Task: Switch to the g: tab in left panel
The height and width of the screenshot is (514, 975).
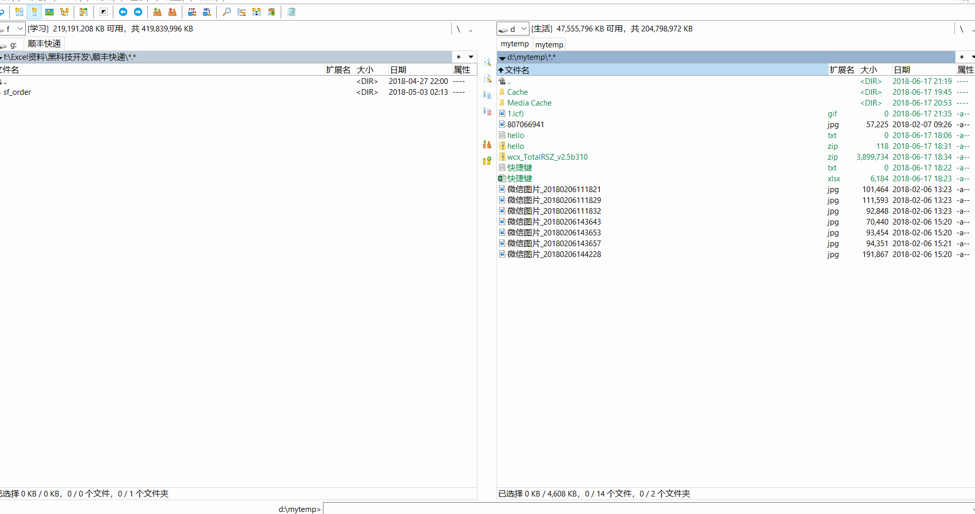Action: tap(11, 45)
